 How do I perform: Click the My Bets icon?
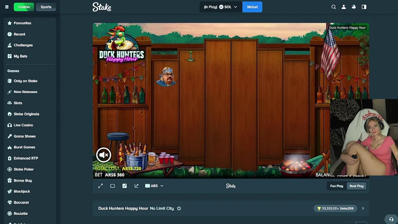10,56
